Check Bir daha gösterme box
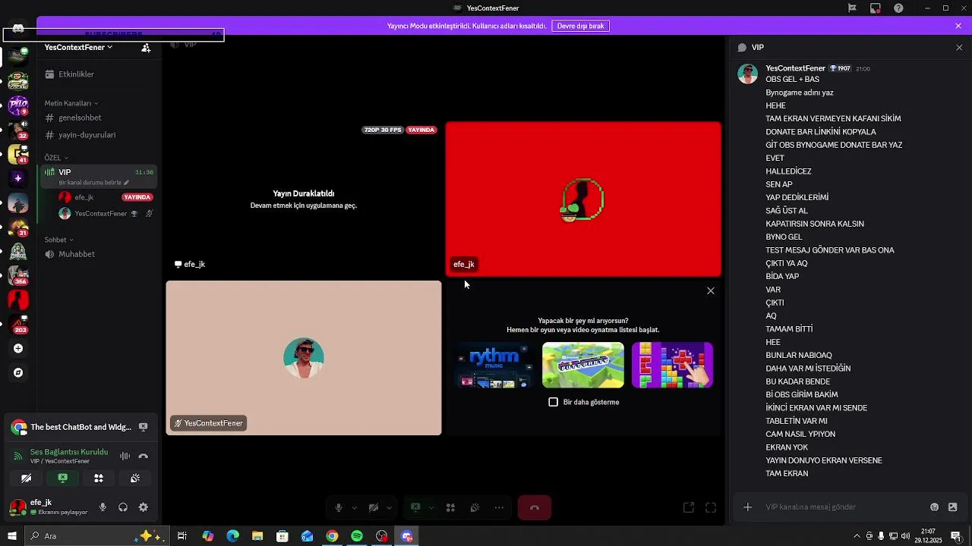The image size is (972, 546). tap(553, 402)
